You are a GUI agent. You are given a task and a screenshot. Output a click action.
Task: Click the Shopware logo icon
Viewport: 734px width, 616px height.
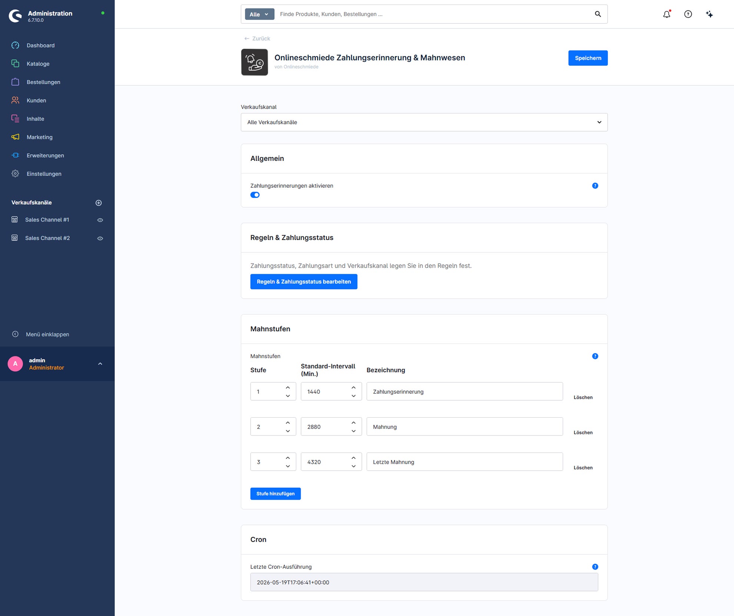pyautogui.click(x=15, y=16)
